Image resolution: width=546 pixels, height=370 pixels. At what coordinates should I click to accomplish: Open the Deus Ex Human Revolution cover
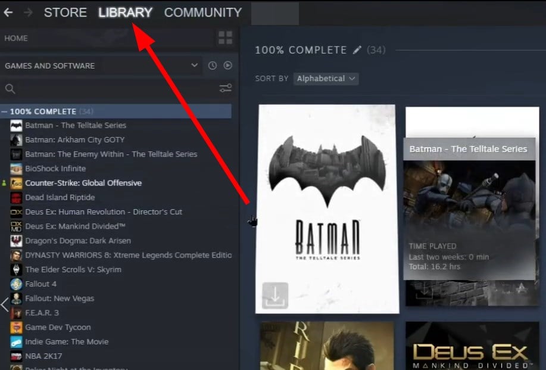click(x=327, y=346)
